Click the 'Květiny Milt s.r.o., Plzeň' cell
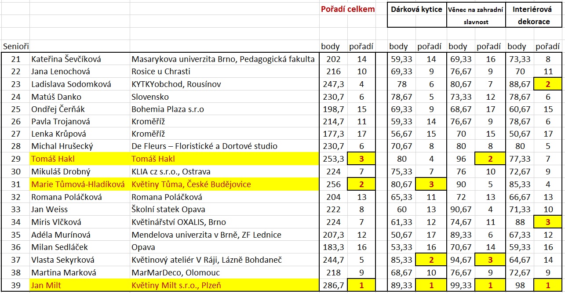 tap(176, 286)
